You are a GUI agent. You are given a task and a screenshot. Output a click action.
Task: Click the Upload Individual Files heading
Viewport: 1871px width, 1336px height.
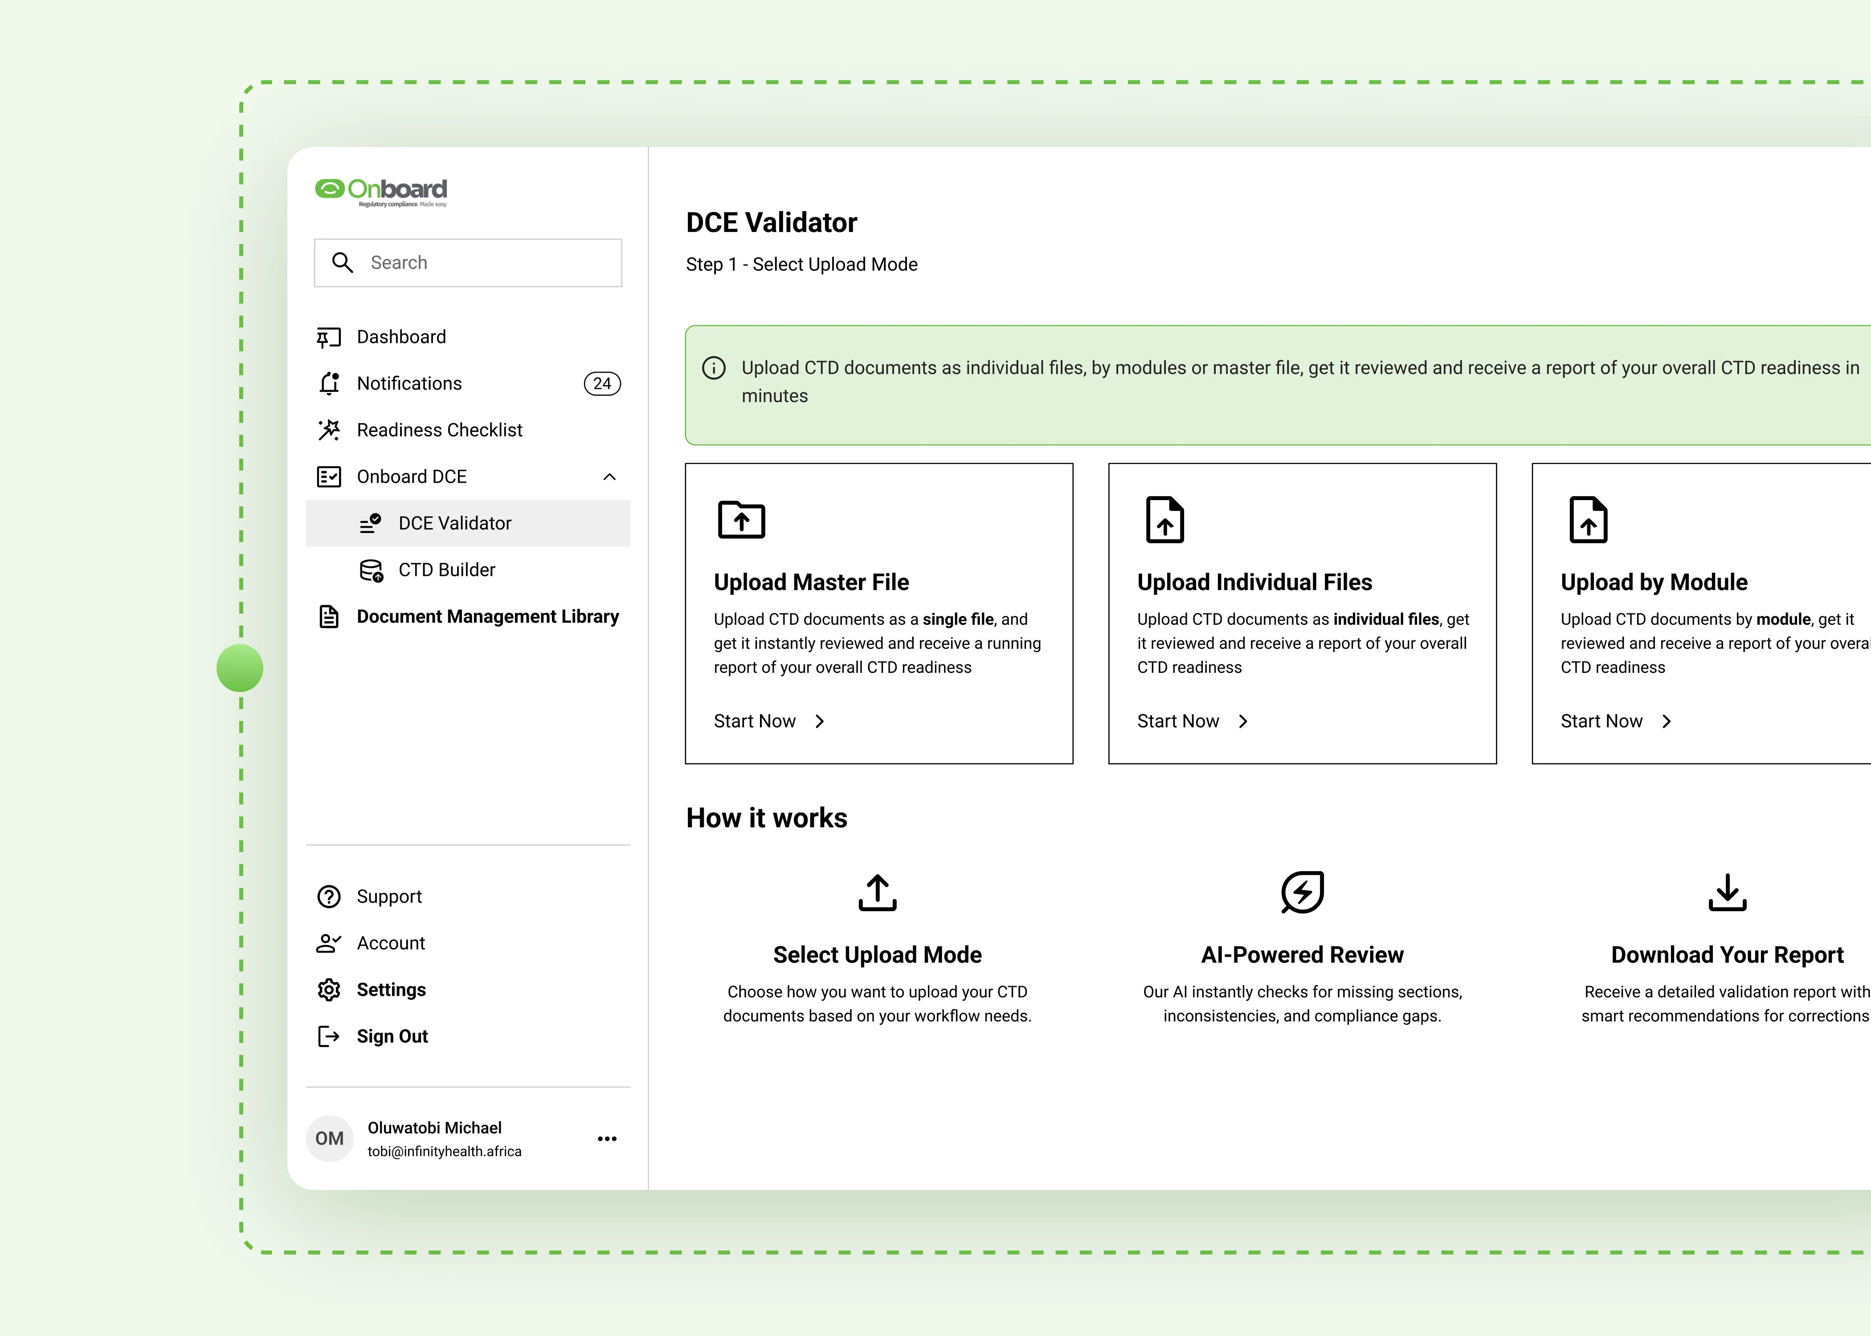1255,582
